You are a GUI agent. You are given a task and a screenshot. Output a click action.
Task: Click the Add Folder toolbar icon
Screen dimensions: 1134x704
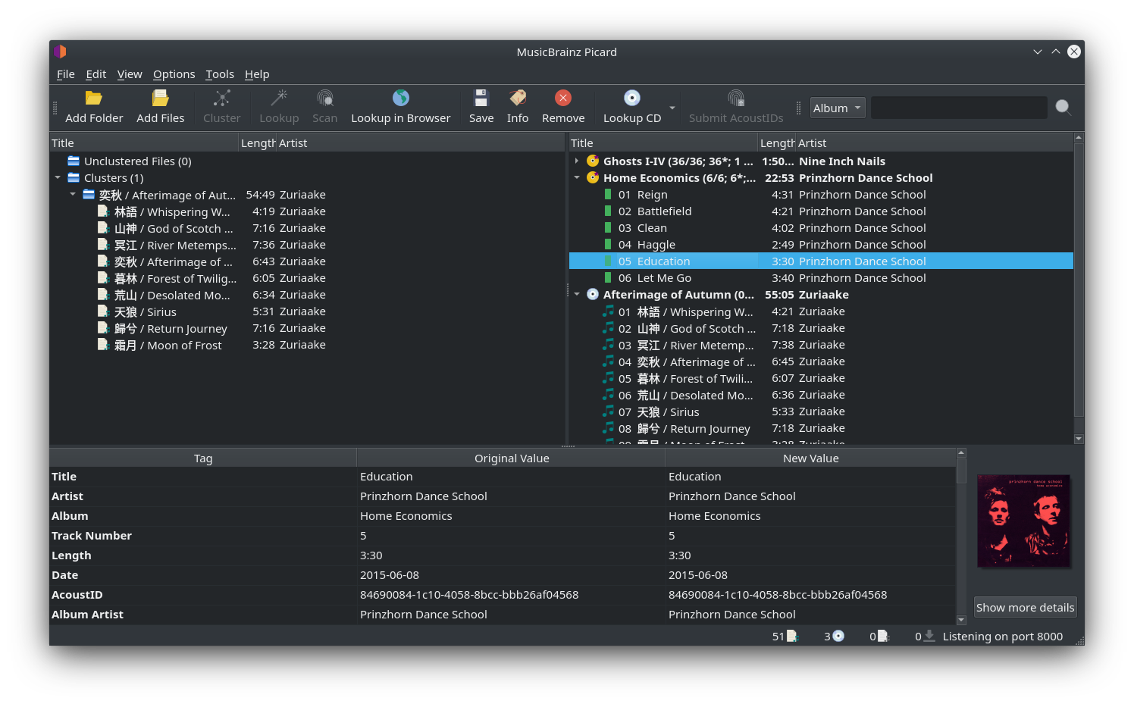(94, 98)
